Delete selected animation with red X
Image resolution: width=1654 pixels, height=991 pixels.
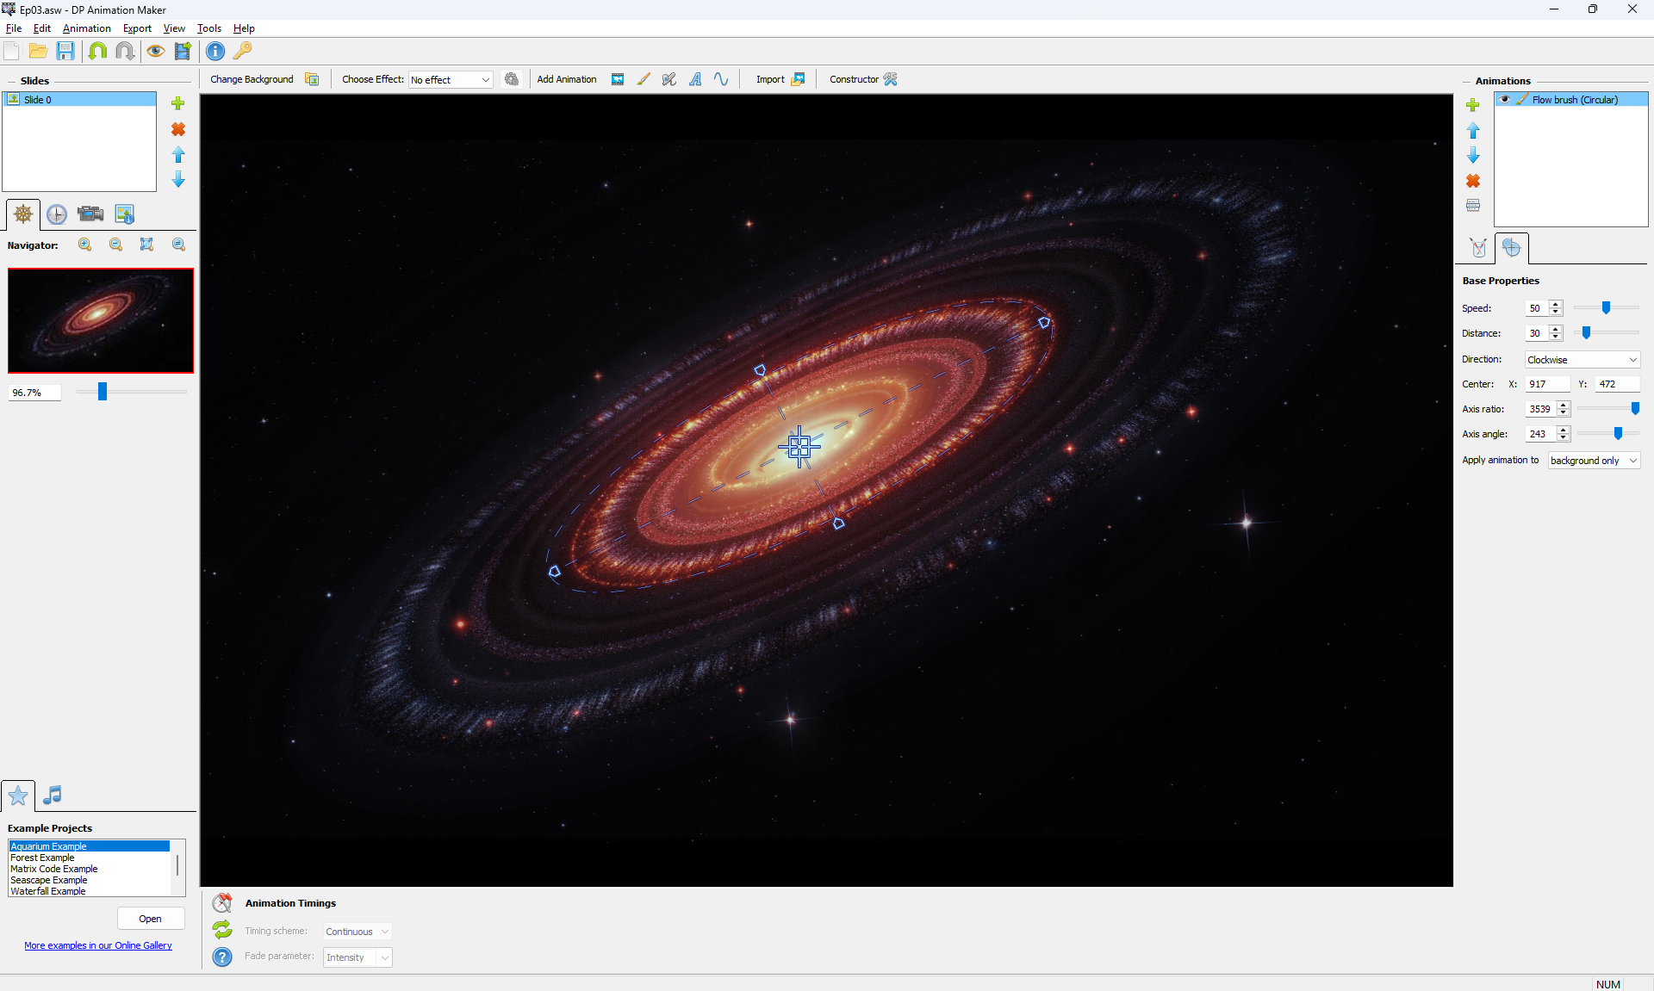click(x=1473, y=181)
